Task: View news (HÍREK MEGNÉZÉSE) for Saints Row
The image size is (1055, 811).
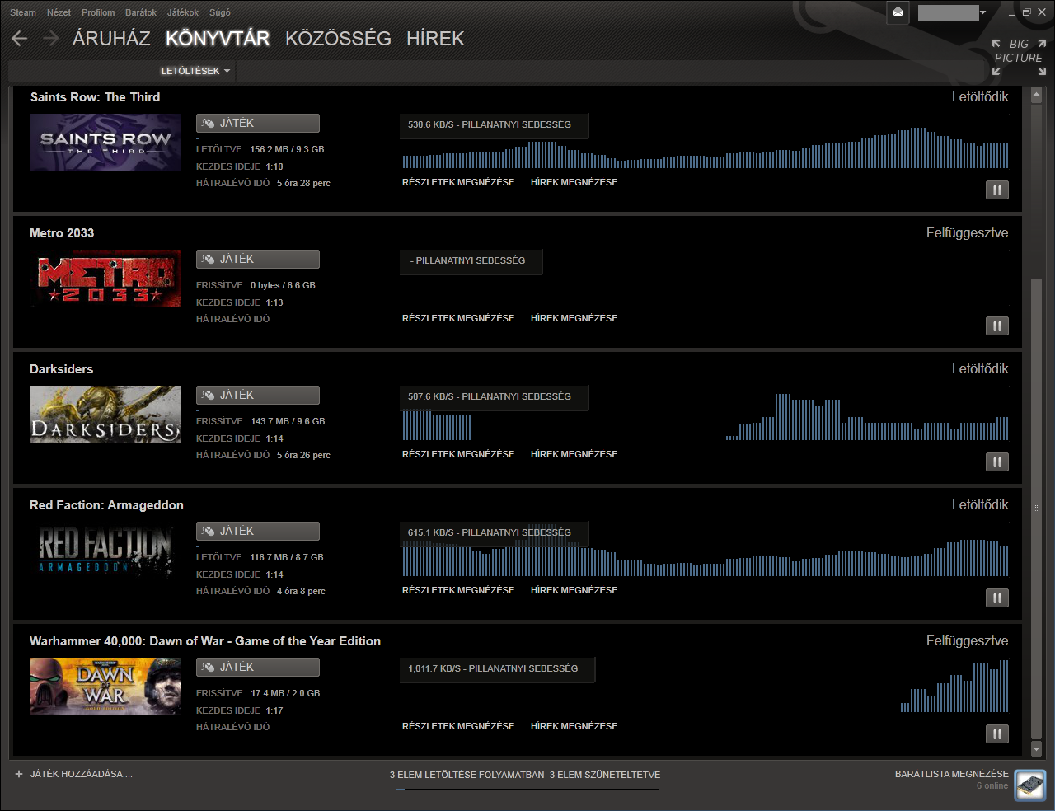Action: [574, 182]
